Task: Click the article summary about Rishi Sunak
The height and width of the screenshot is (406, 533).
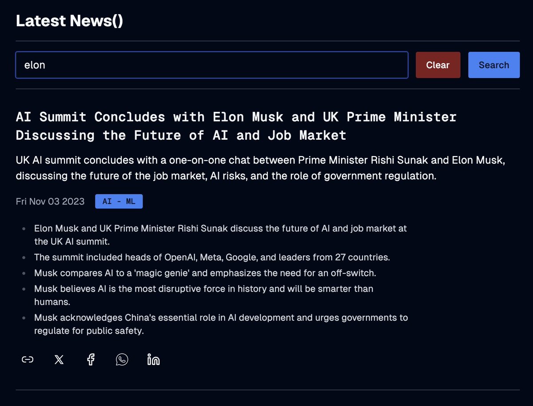Action: pos(260,168)
